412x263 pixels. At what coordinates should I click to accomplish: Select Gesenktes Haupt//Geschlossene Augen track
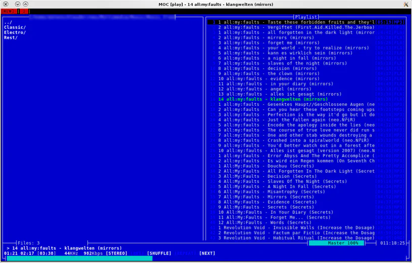coord(306,104)
